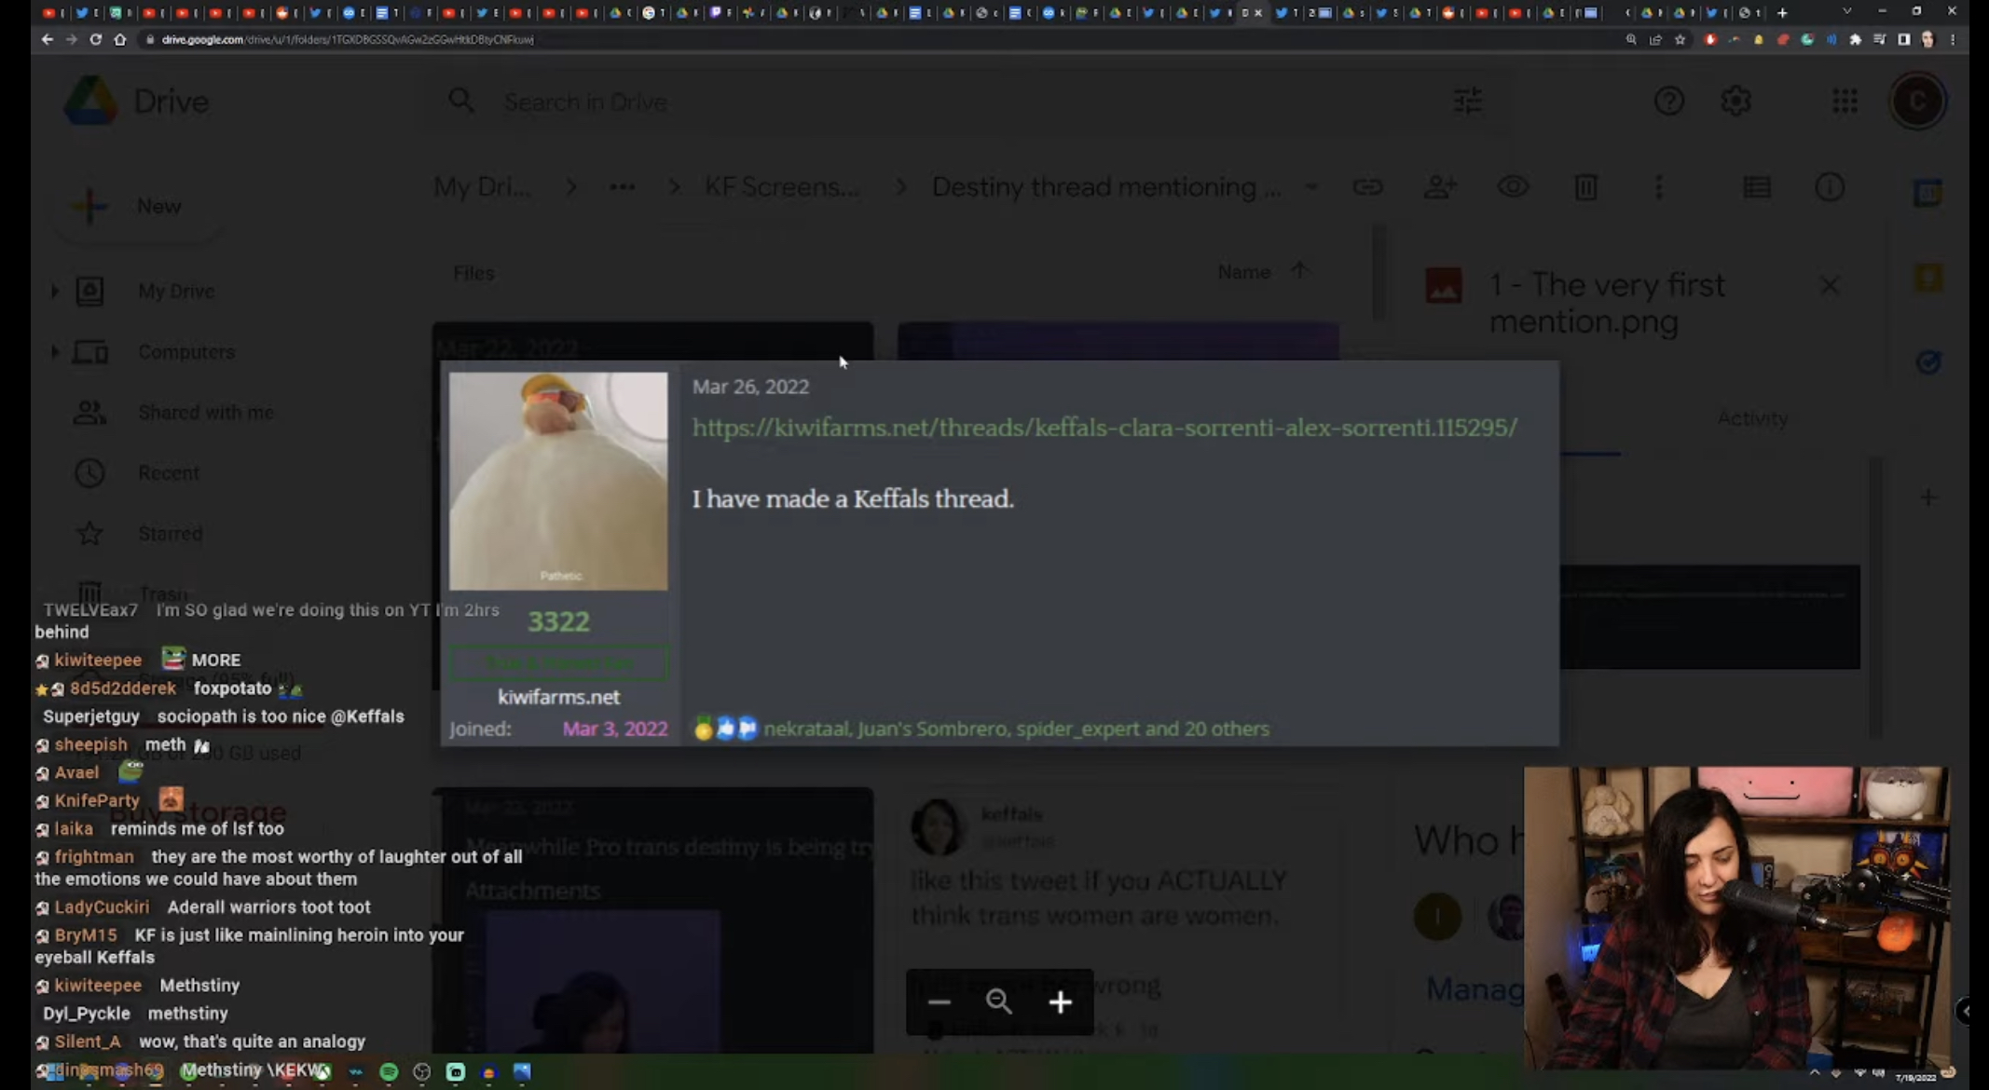The height and width of the screenshot is (1090, 1989).
Task: Open the tab search dropdown chevron
Action: coord(1846,12)
